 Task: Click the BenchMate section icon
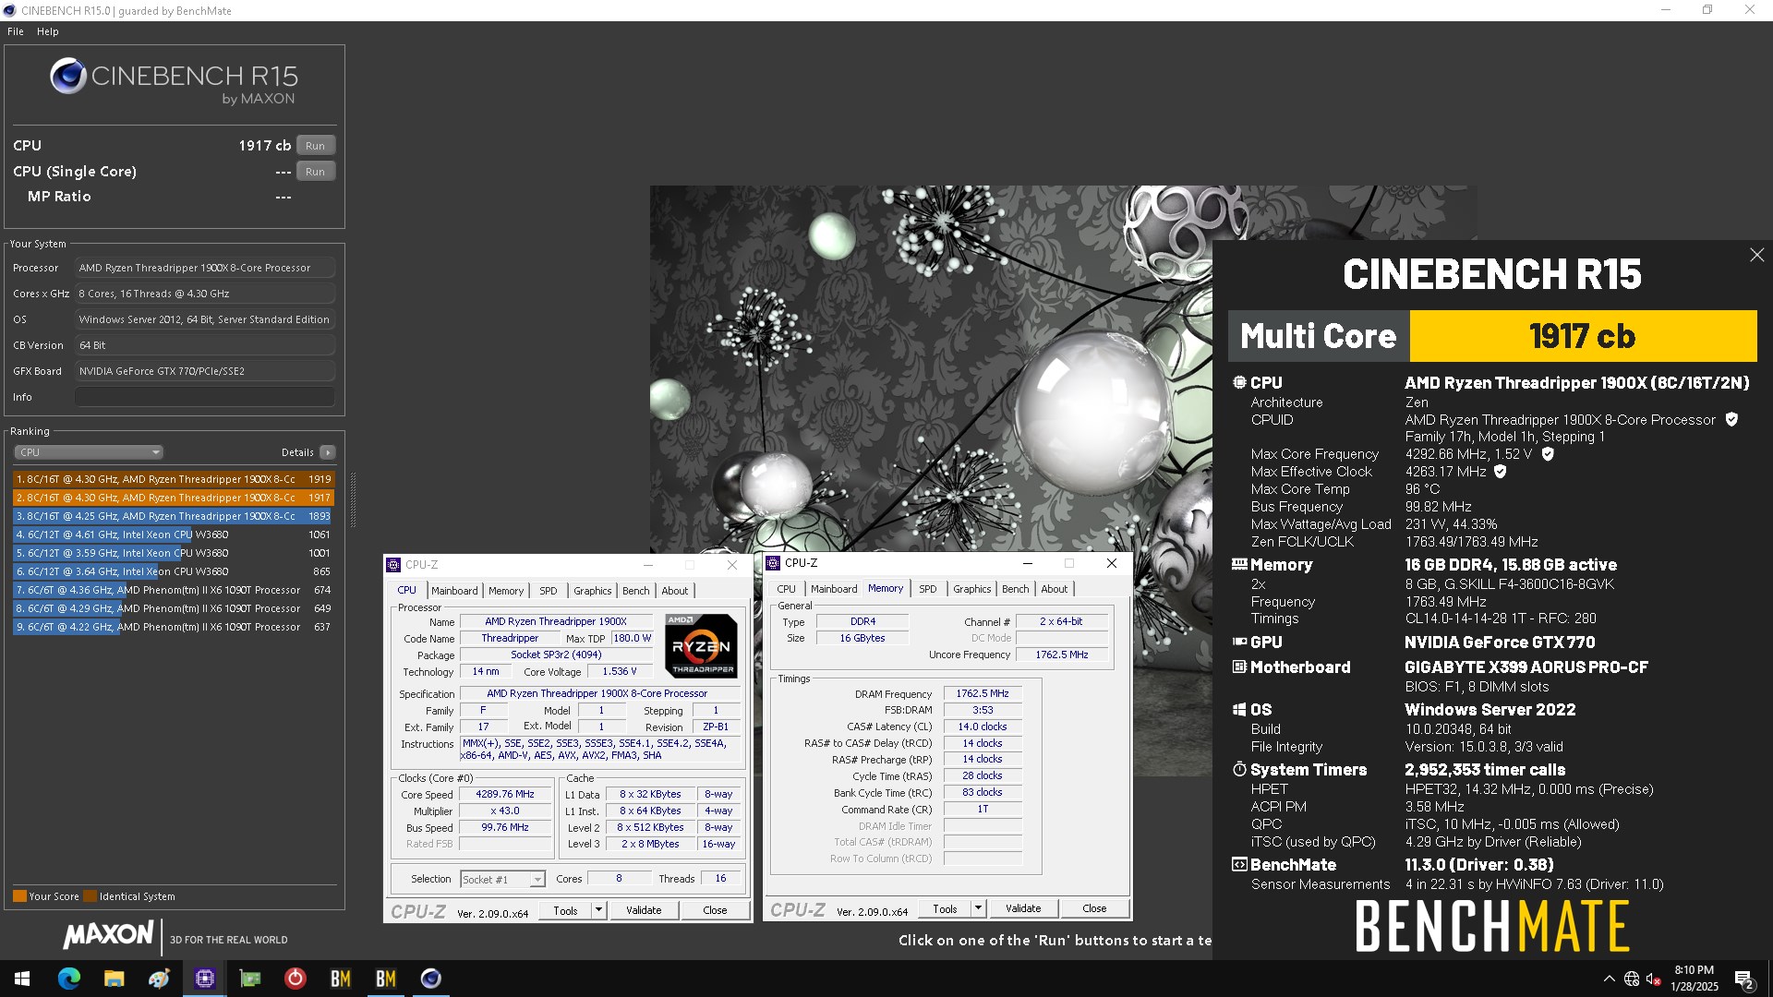coord(1239,864)
